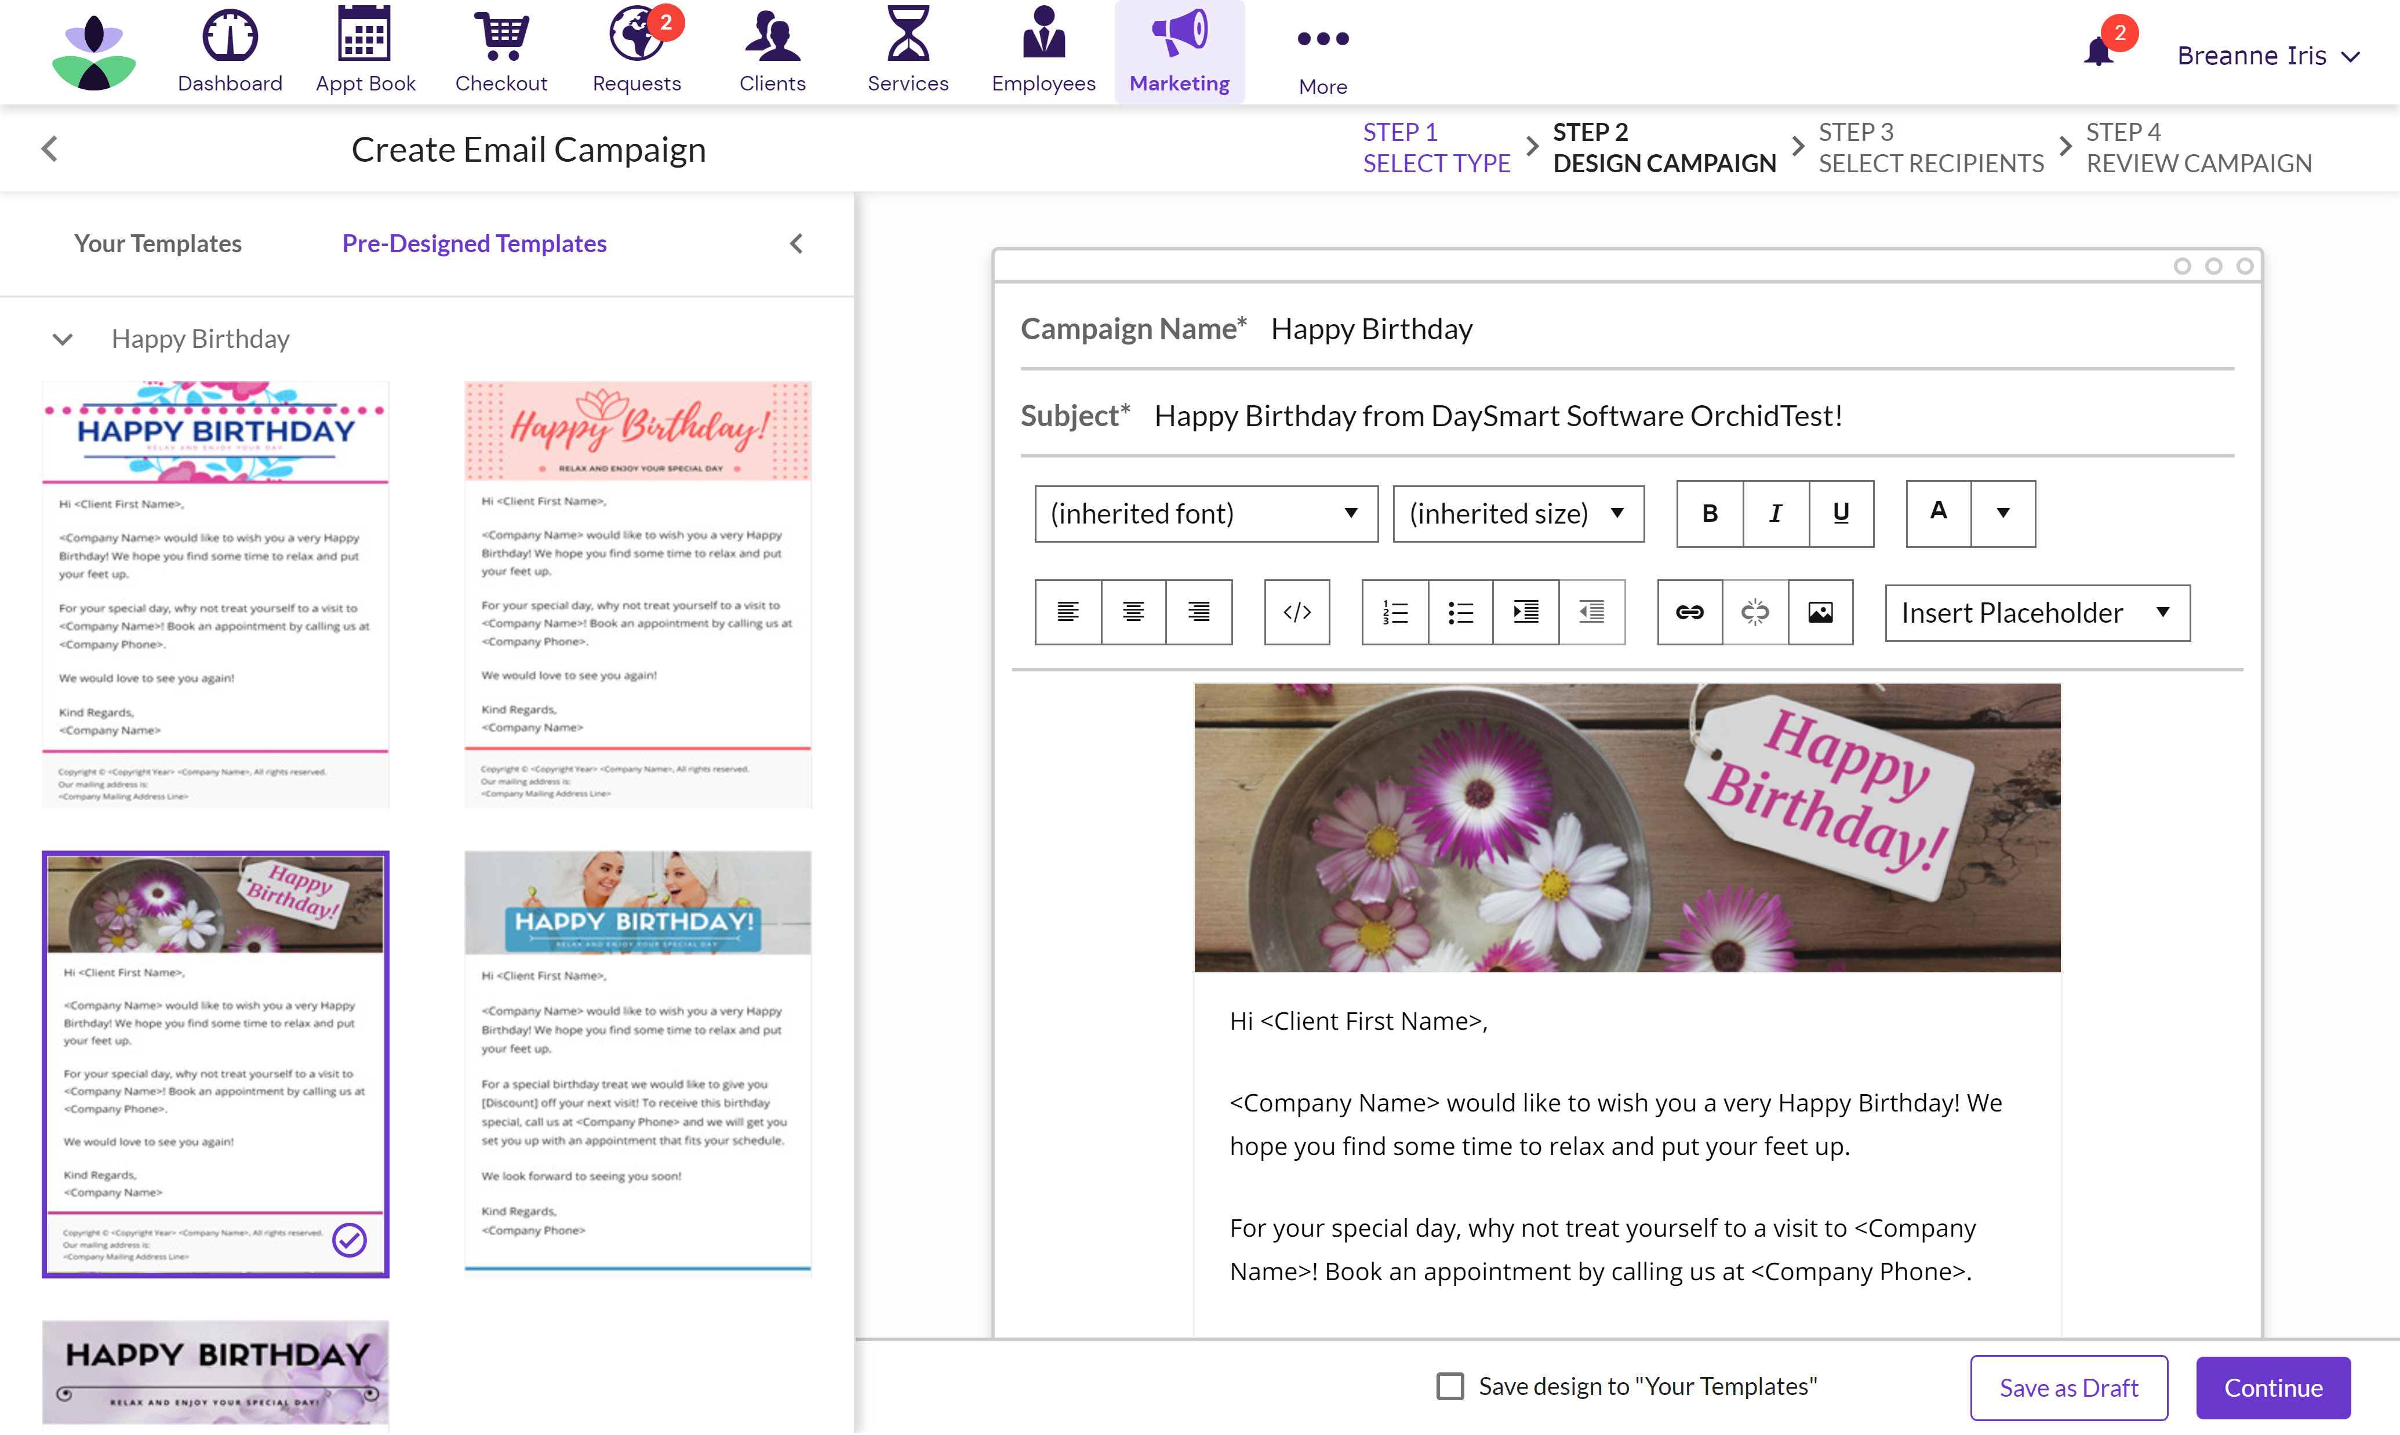The height and width of the screenshot is (1435, 2400).
Task: Check Save design to Your Templates
Action: click(1450, 1387)
